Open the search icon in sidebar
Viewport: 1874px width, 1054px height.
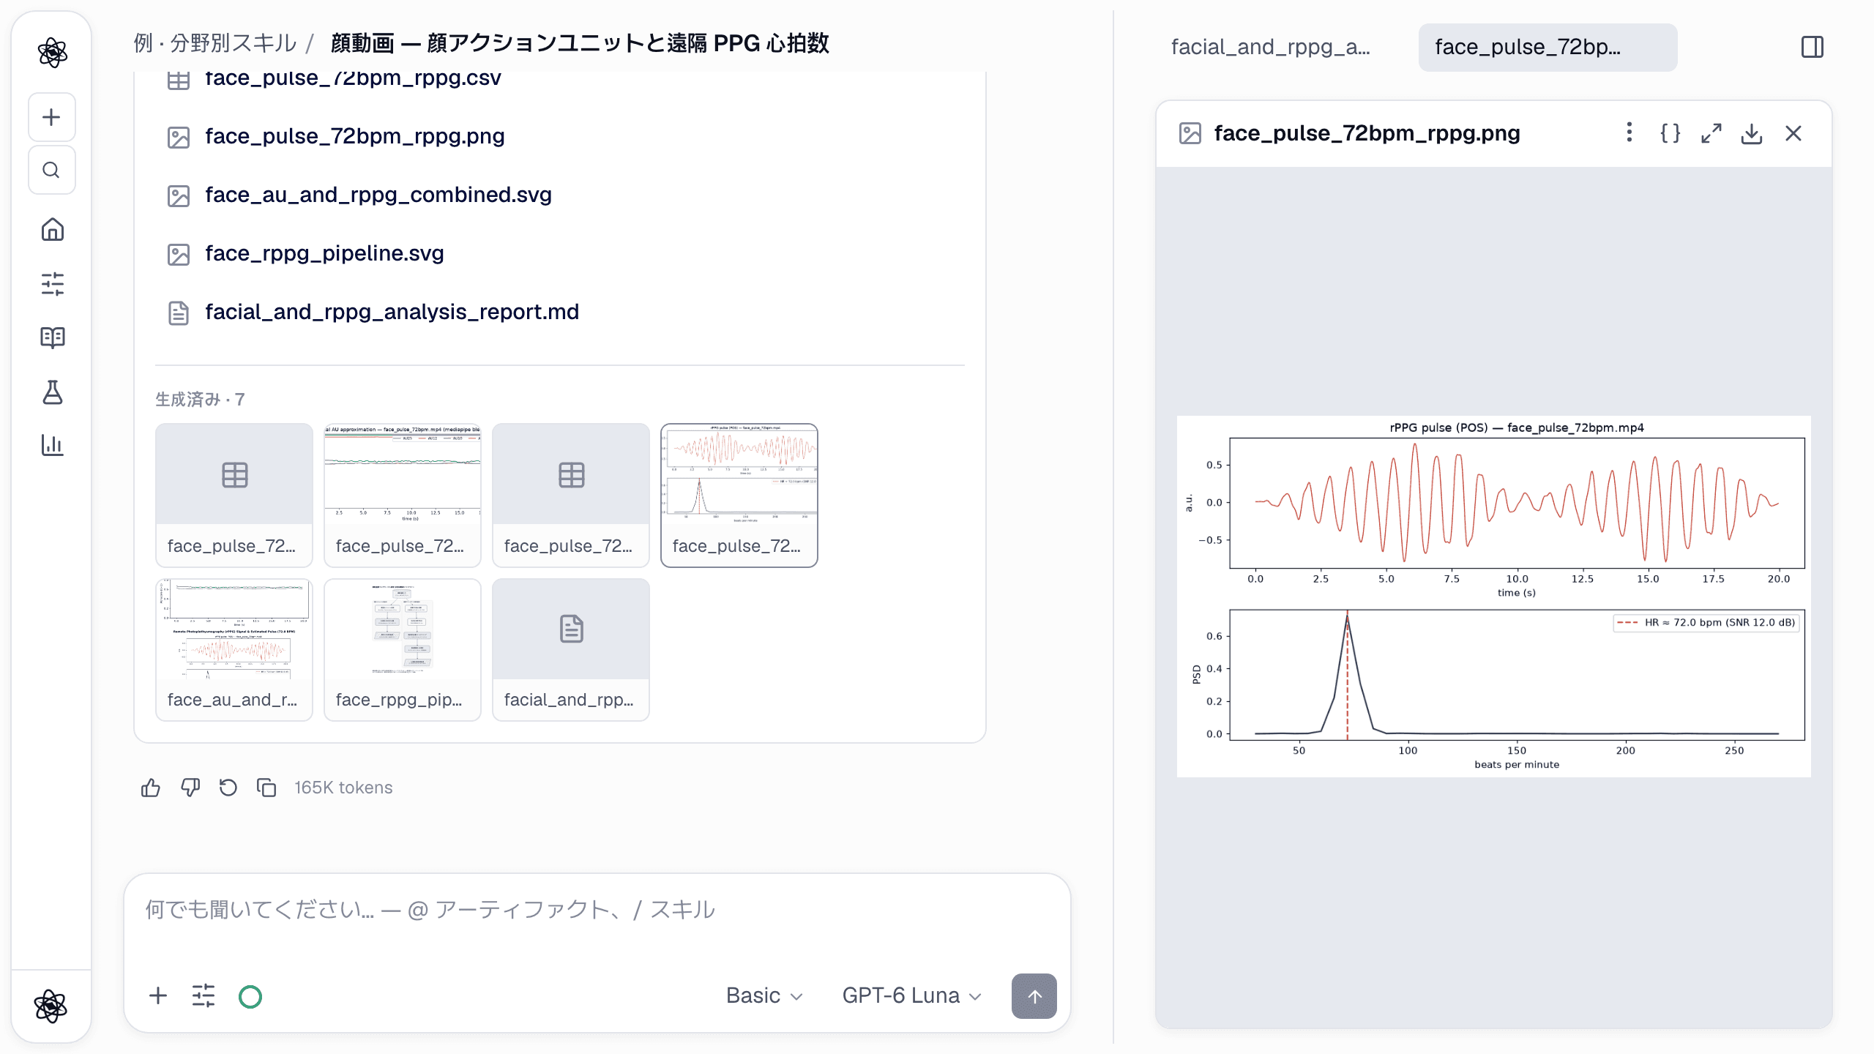click(x=51, y=170)
